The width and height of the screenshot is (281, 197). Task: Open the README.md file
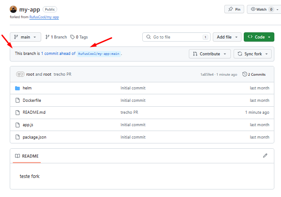(34, 112)
